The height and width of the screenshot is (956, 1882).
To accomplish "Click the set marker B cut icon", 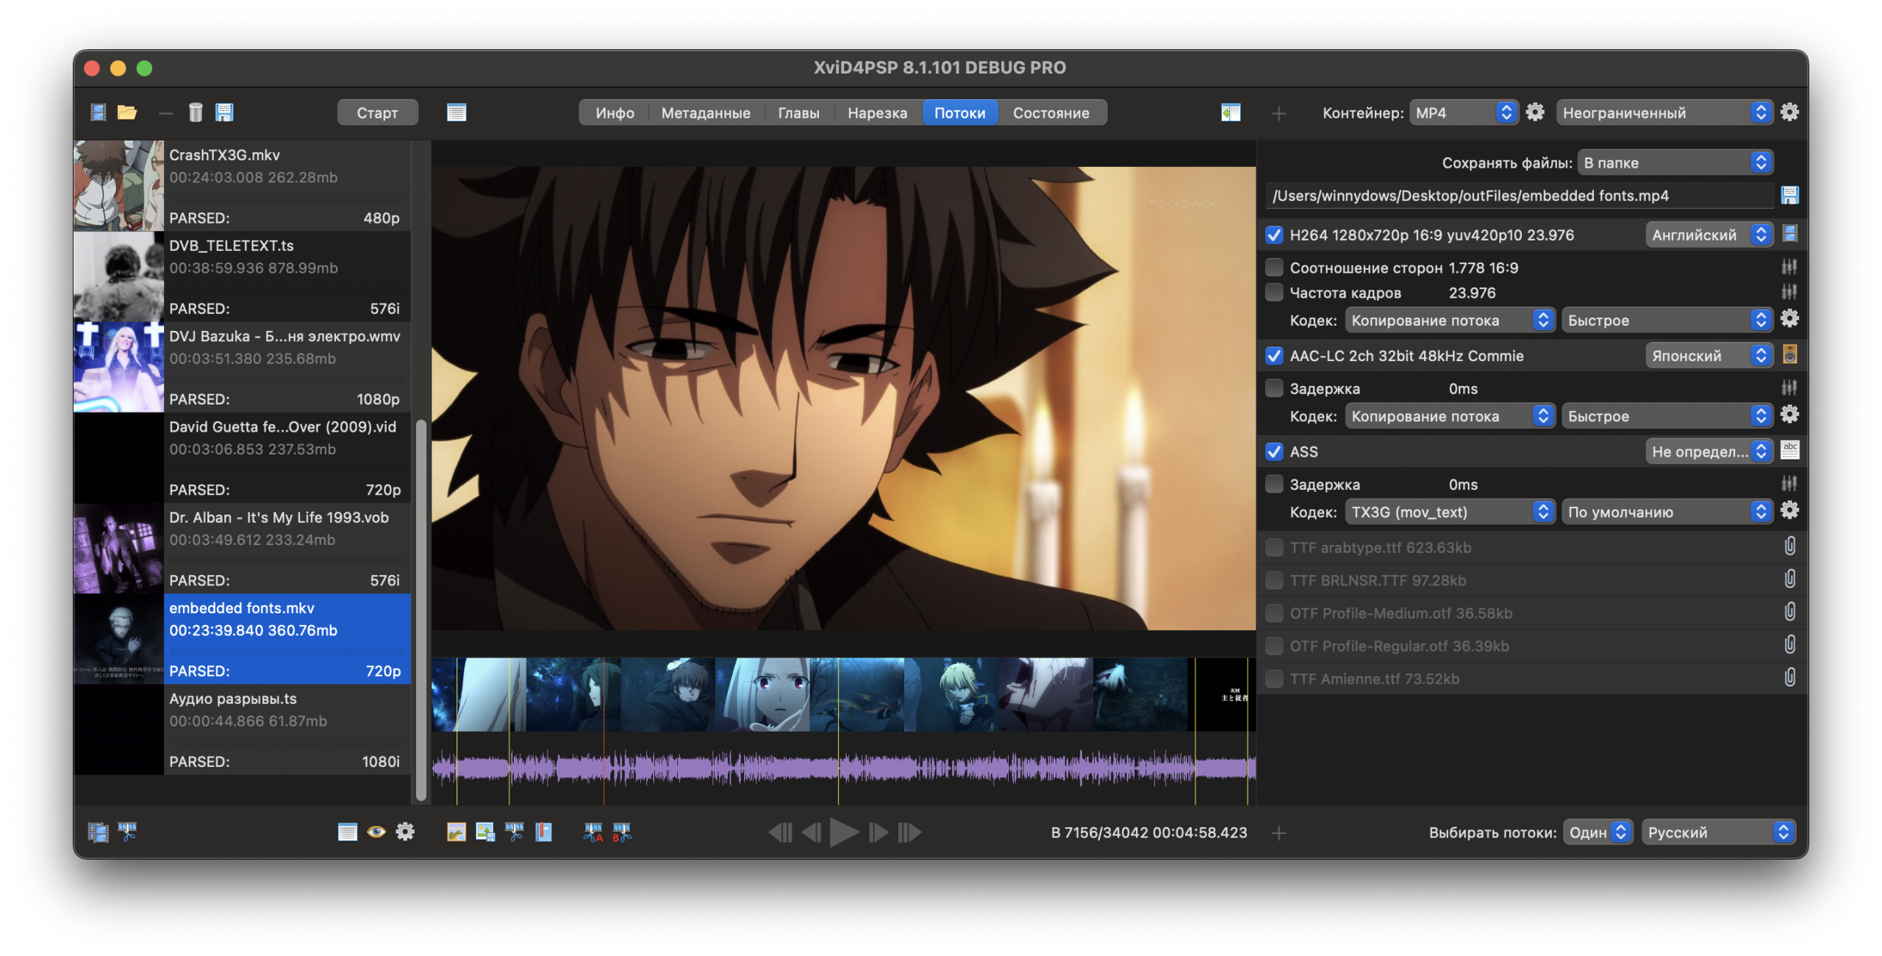I will (622, 832).
